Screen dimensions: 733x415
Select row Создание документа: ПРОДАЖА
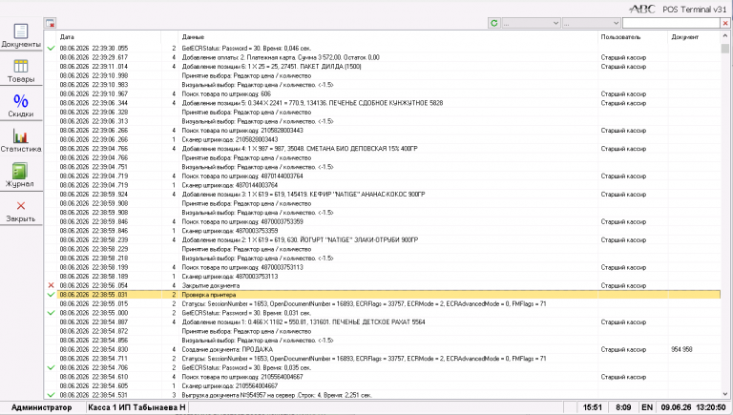pyautogui.click(x=383, y=349)
